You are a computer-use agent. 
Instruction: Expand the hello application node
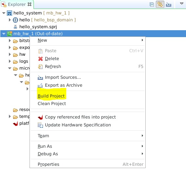tap(10, 20)
